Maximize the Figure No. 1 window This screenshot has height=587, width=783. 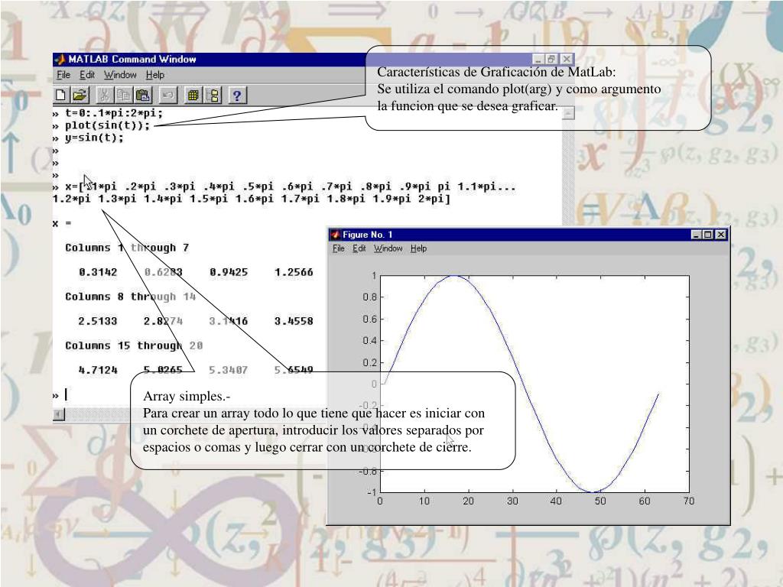707,235
